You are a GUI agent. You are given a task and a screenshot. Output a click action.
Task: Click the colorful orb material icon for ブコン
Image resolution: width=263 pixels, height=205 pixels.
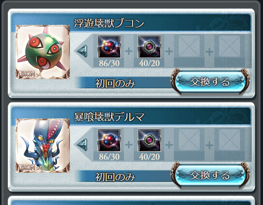109,46
